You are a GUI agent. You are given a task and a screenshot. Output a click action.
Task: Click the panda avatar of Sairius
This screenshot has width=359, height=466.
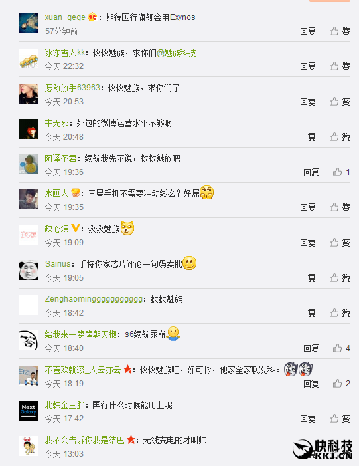[29, 270]
